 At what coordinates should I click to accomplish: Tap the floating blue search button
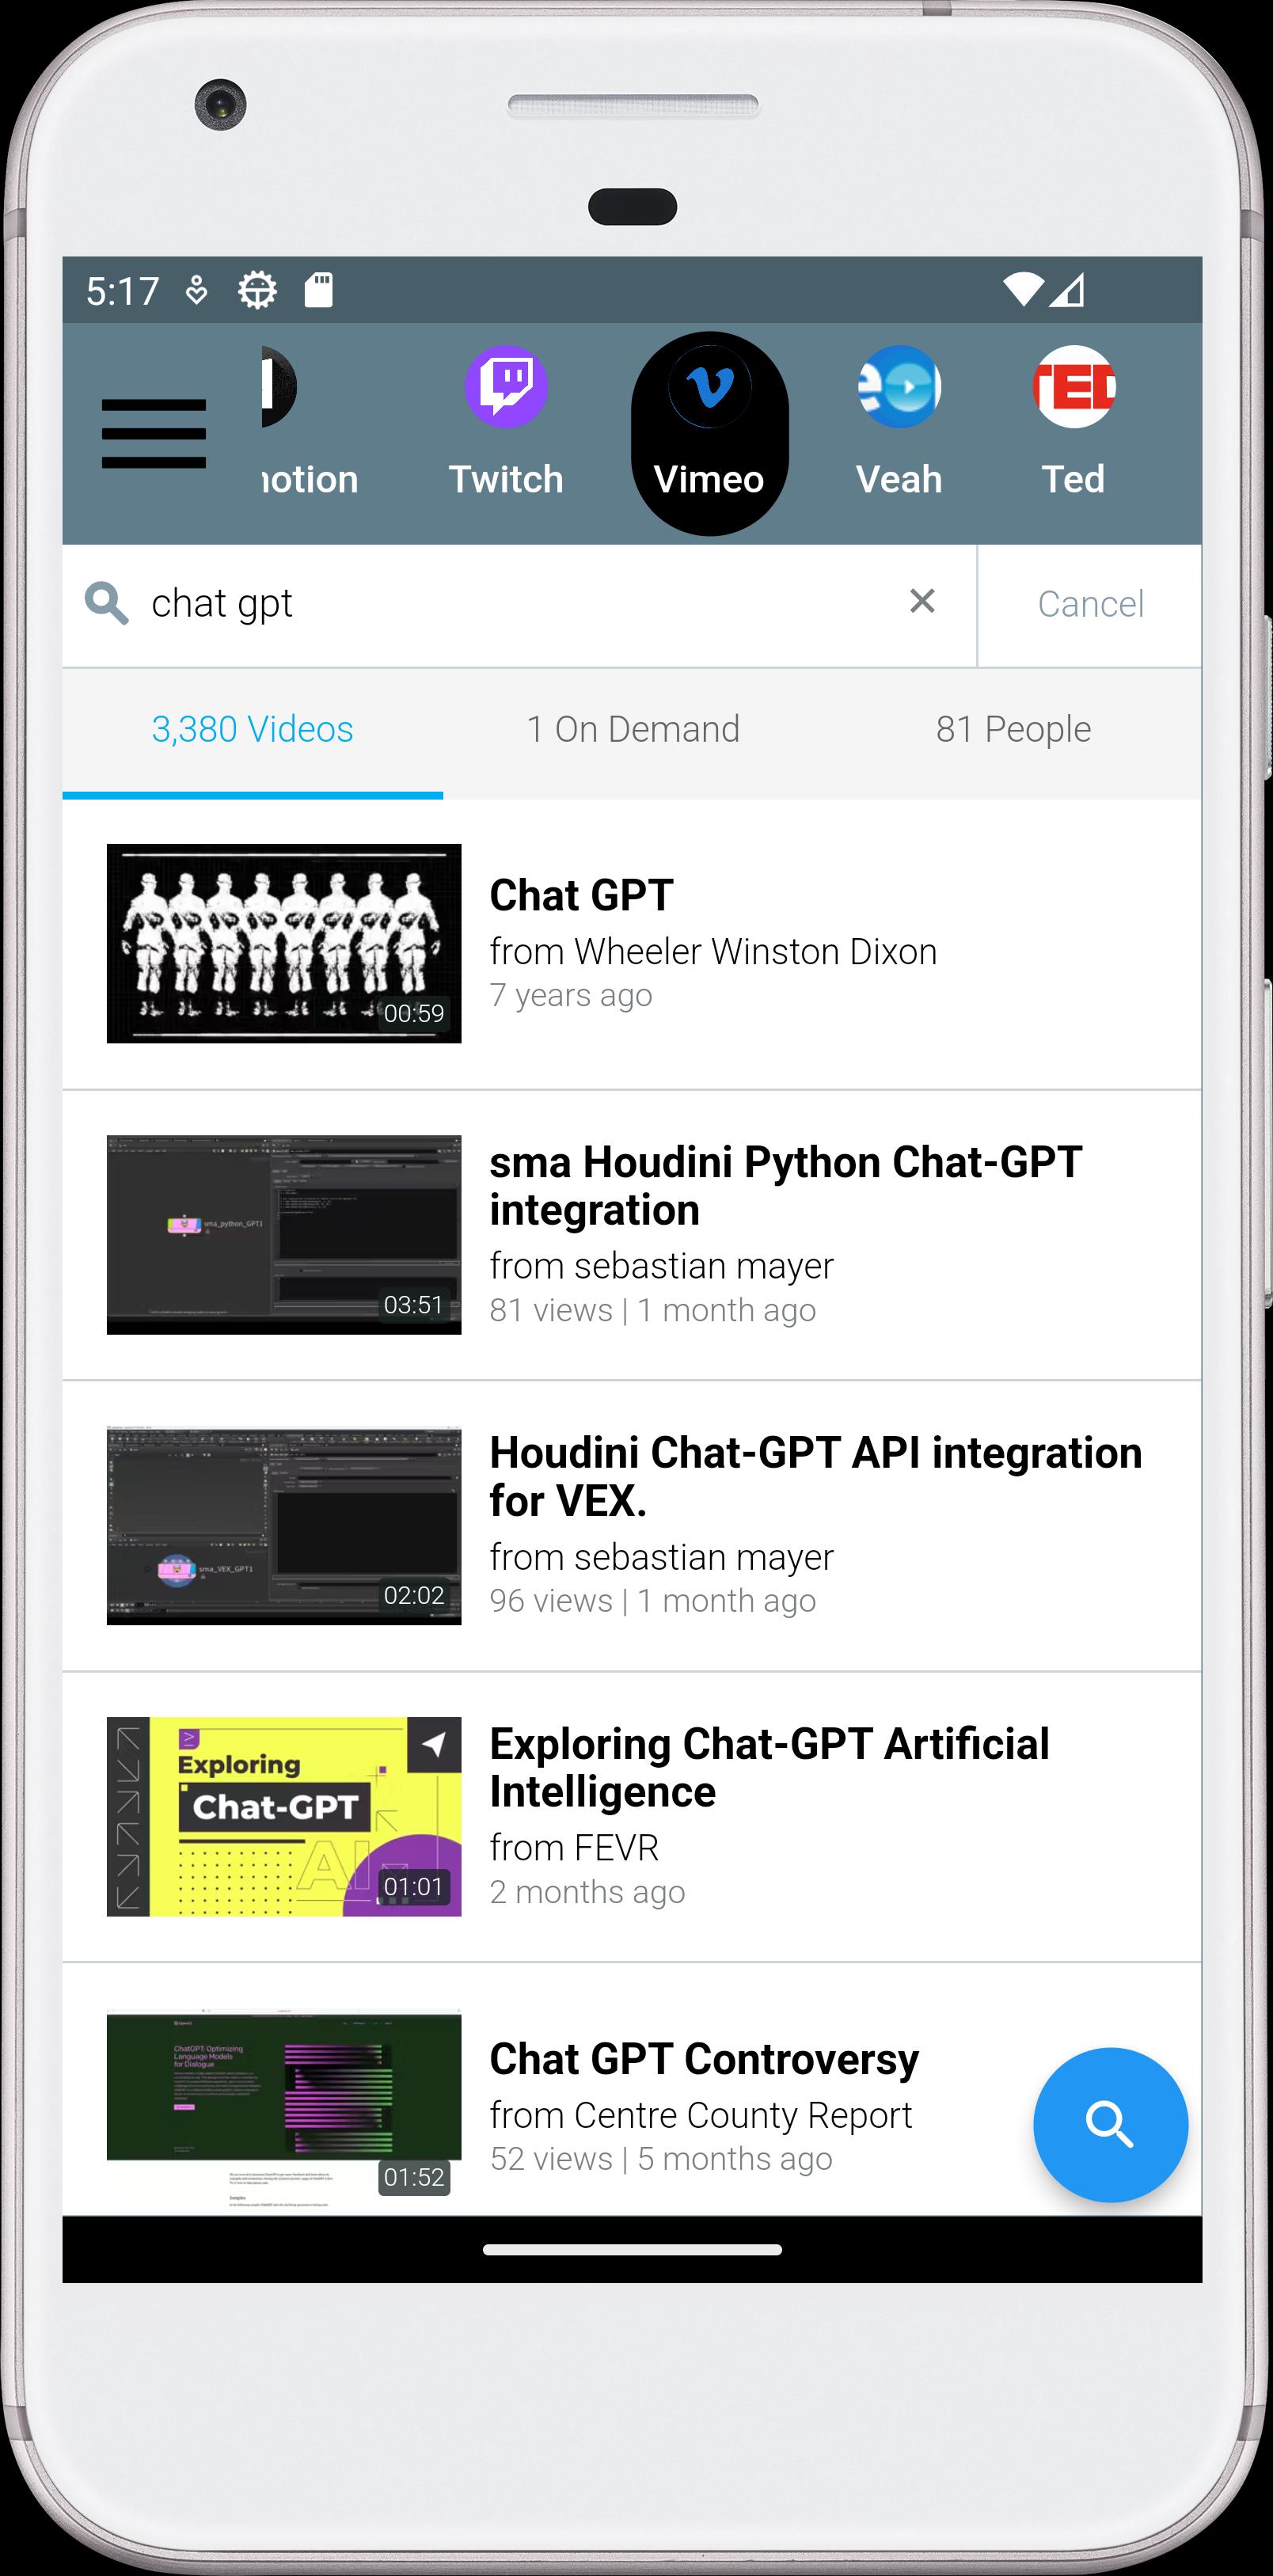pyautogui.click(x=1110, y=2124)
